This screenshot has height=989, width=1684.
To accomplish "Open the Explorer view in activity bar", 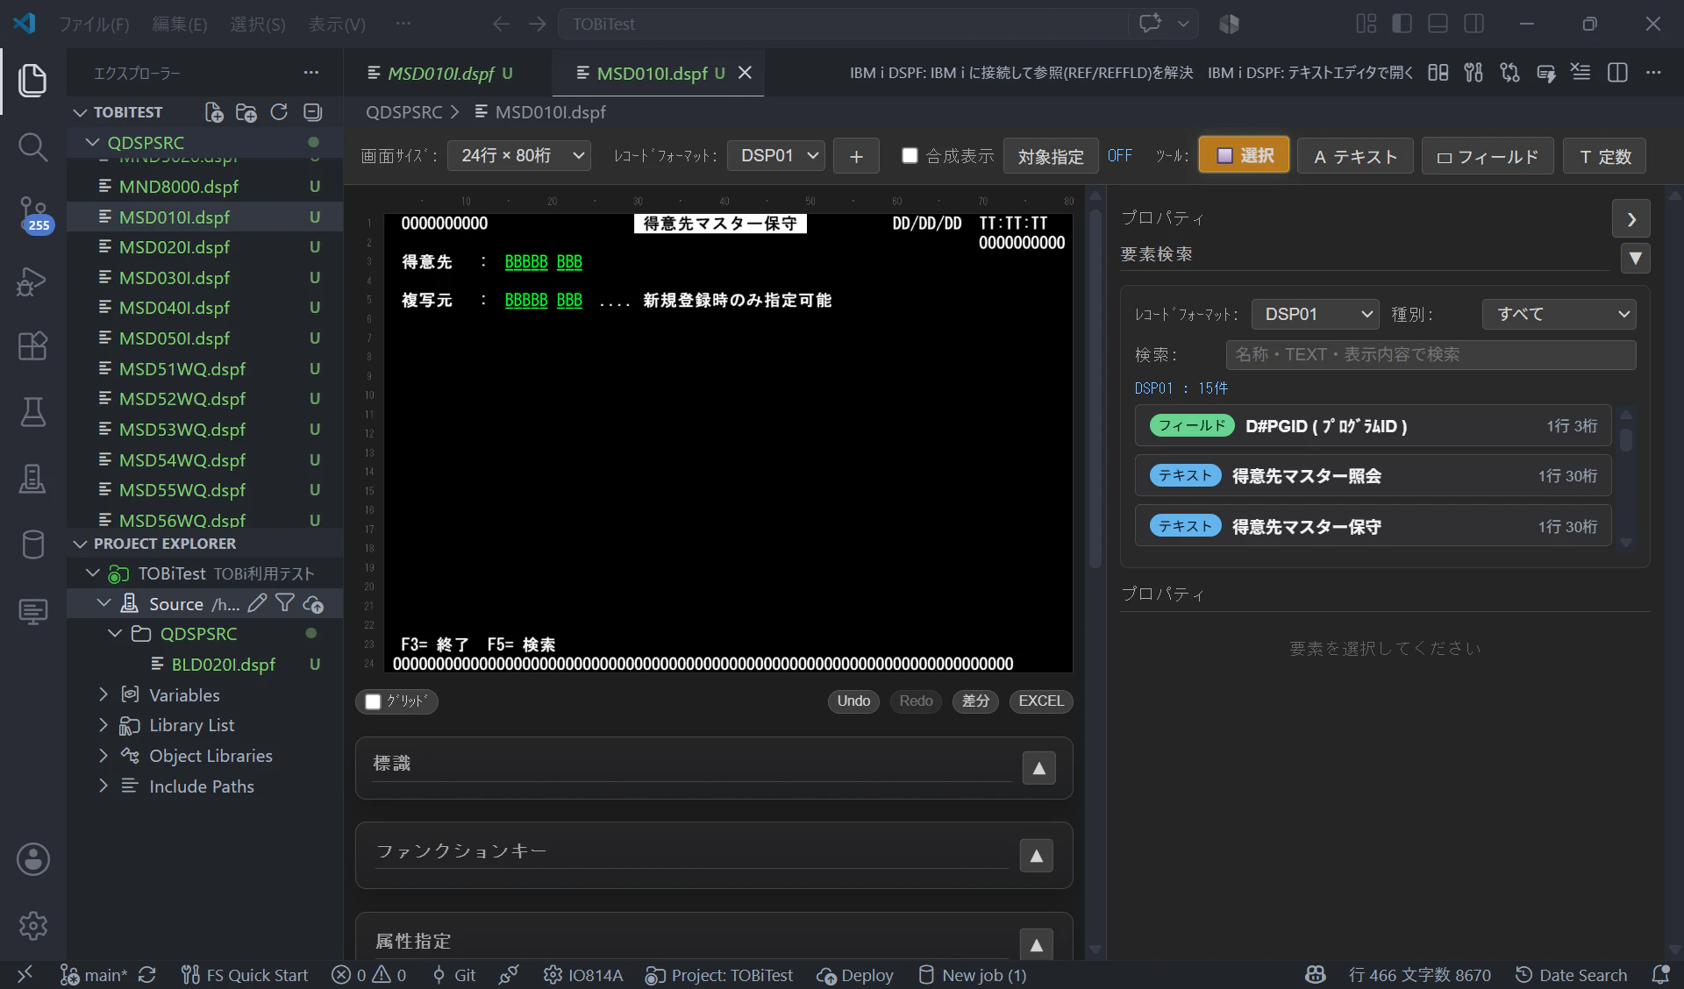I will [x=32, y=81].
